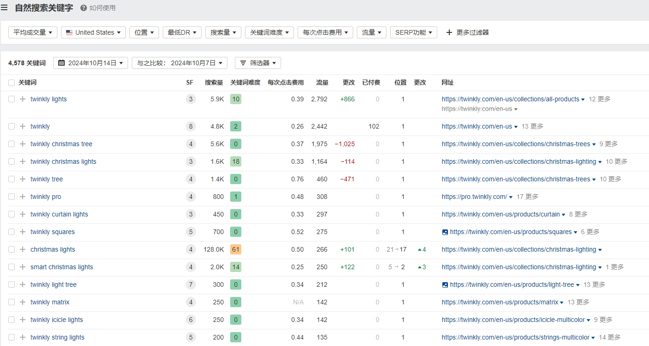
Task: Open the 关键词难度 filter dropdown
Action: tap(269, 32)
